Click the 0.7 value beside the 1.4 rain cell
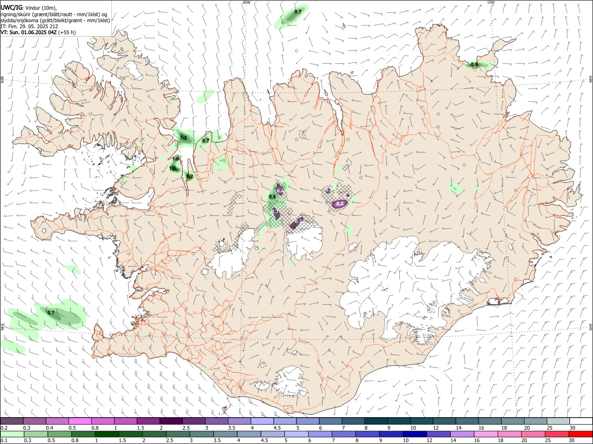 pos(206,141)
